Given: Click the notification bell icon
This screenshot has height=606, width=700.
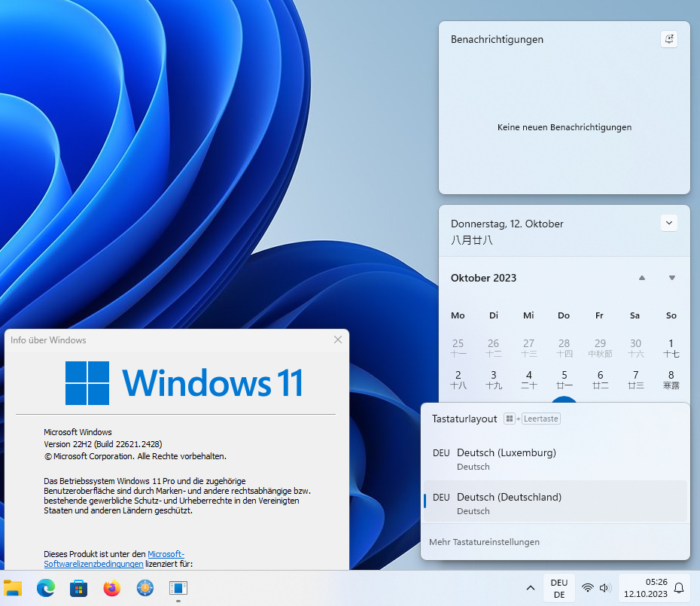Looking at the screenshot, I should 679,588.
